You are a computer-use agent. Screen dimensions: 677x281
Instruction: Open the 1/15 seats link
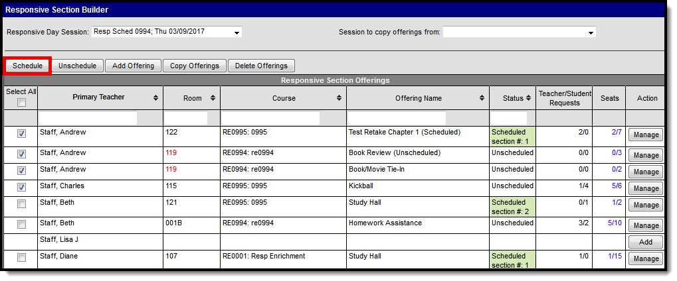(x=615, y=256)
